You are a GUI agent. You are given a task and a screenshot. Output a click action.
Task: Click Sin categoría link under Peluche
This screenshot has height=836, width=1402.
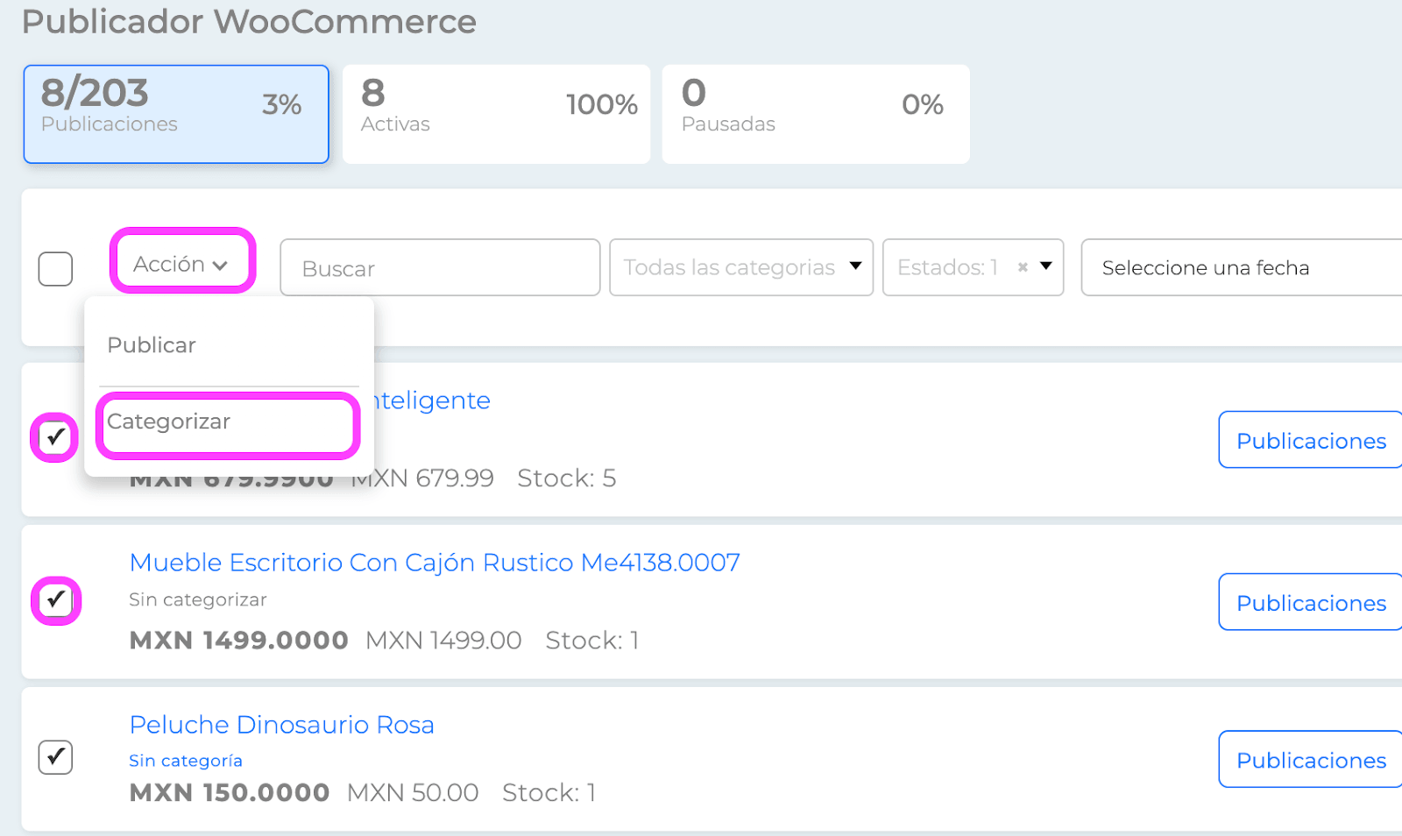[186, 761]
